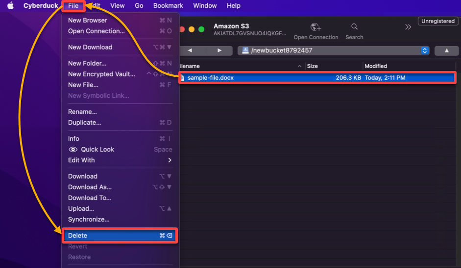Click the 206.3 KB size cell

coord(348,78)
